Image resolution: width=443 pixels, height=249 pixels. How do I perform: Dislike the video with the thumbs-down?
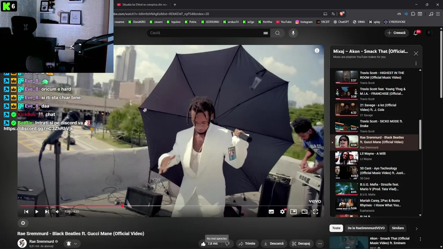point(227,243)
